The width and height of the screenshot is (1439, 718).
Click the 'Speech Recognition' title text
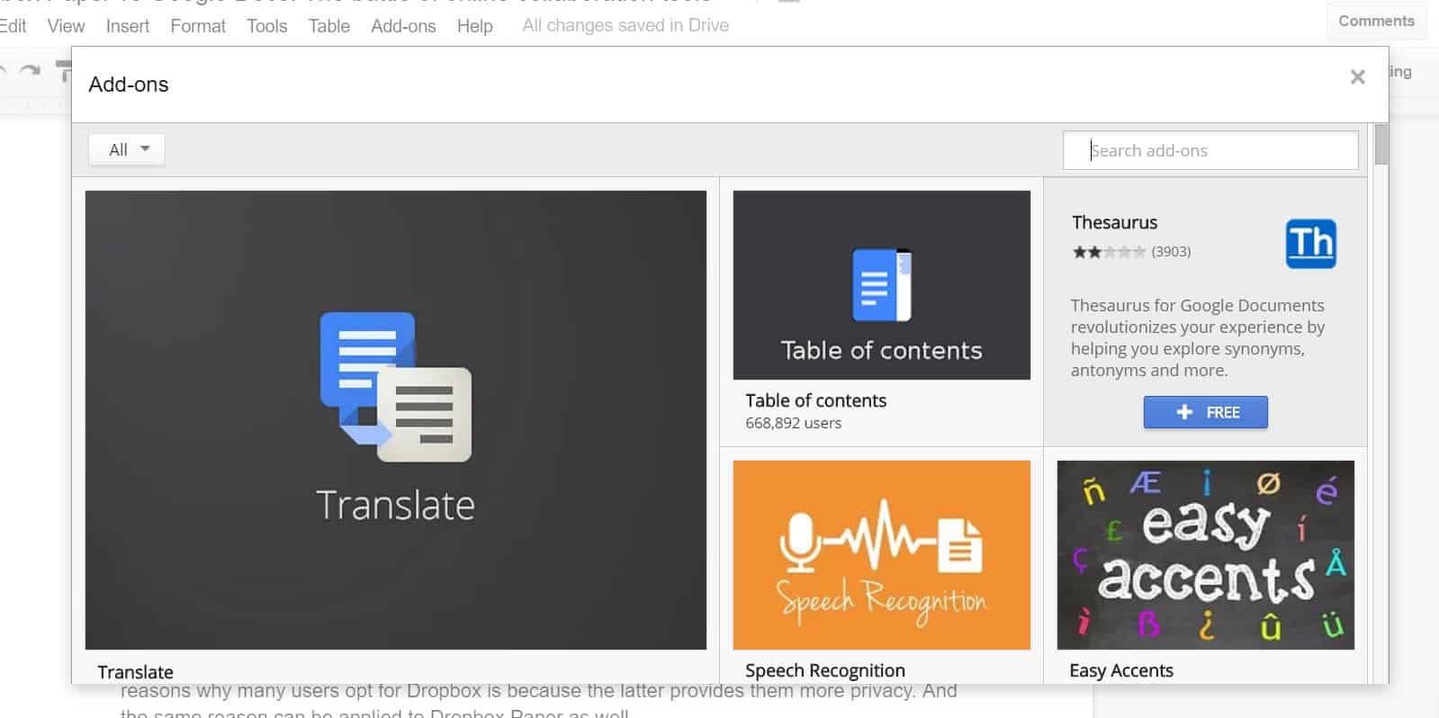(825, 670)
